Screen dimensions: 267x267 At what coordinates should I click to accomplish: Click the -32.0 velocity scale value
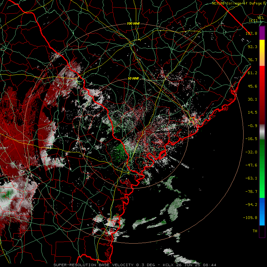[x=251, y=152]
